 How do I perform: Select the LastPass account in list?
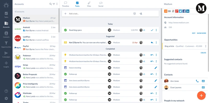point(36,38)
